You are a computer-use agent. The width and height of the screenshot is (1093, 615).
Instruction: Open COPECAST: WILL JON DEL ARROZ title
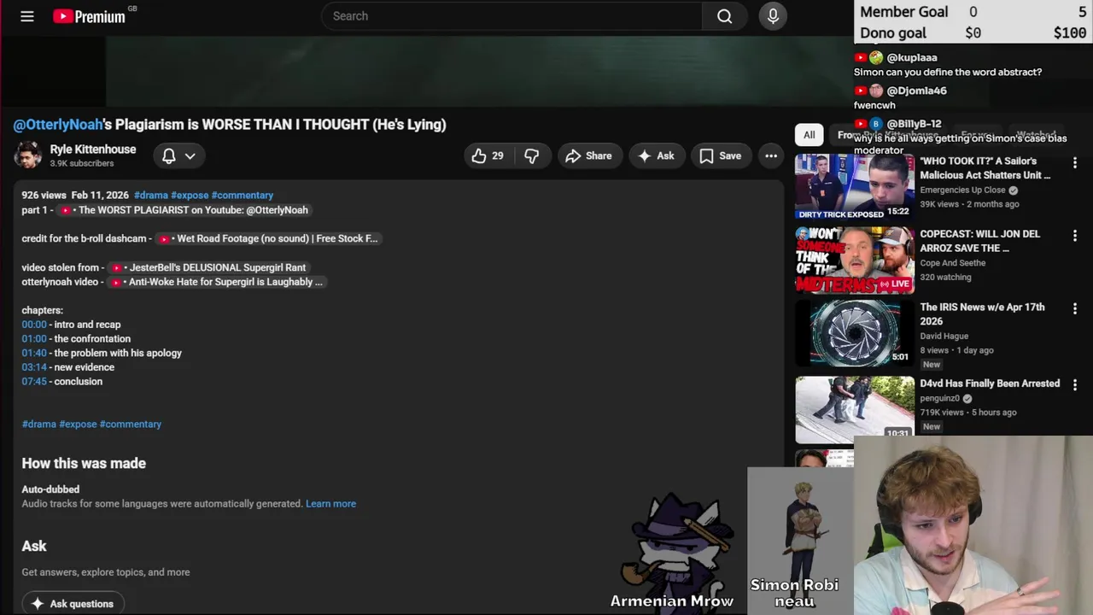(980, 241)
